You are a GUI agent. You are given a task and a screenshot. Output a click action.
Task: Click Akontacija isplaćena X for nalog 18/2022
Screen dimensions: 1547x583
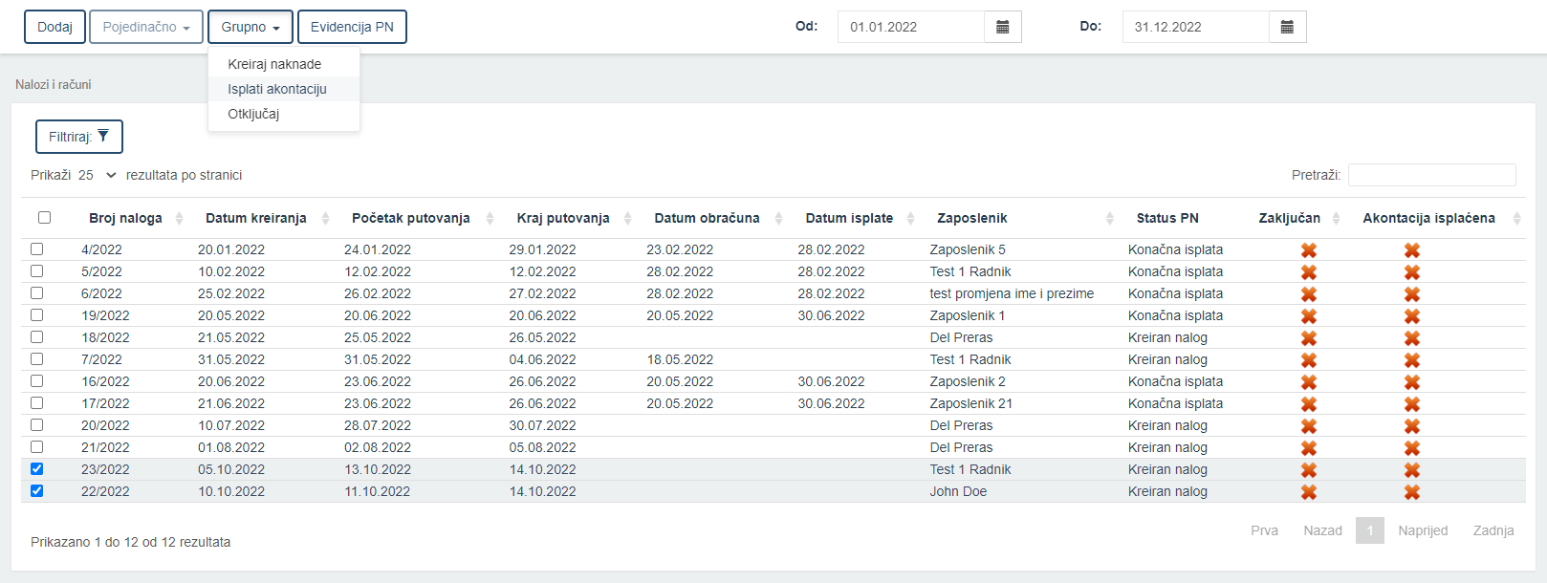pyautogui.click(x=1412, y=338)
